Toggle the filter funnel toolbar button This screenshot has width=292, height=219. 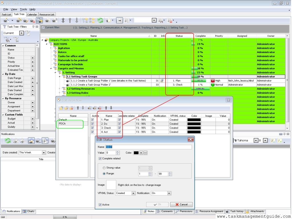39,21
